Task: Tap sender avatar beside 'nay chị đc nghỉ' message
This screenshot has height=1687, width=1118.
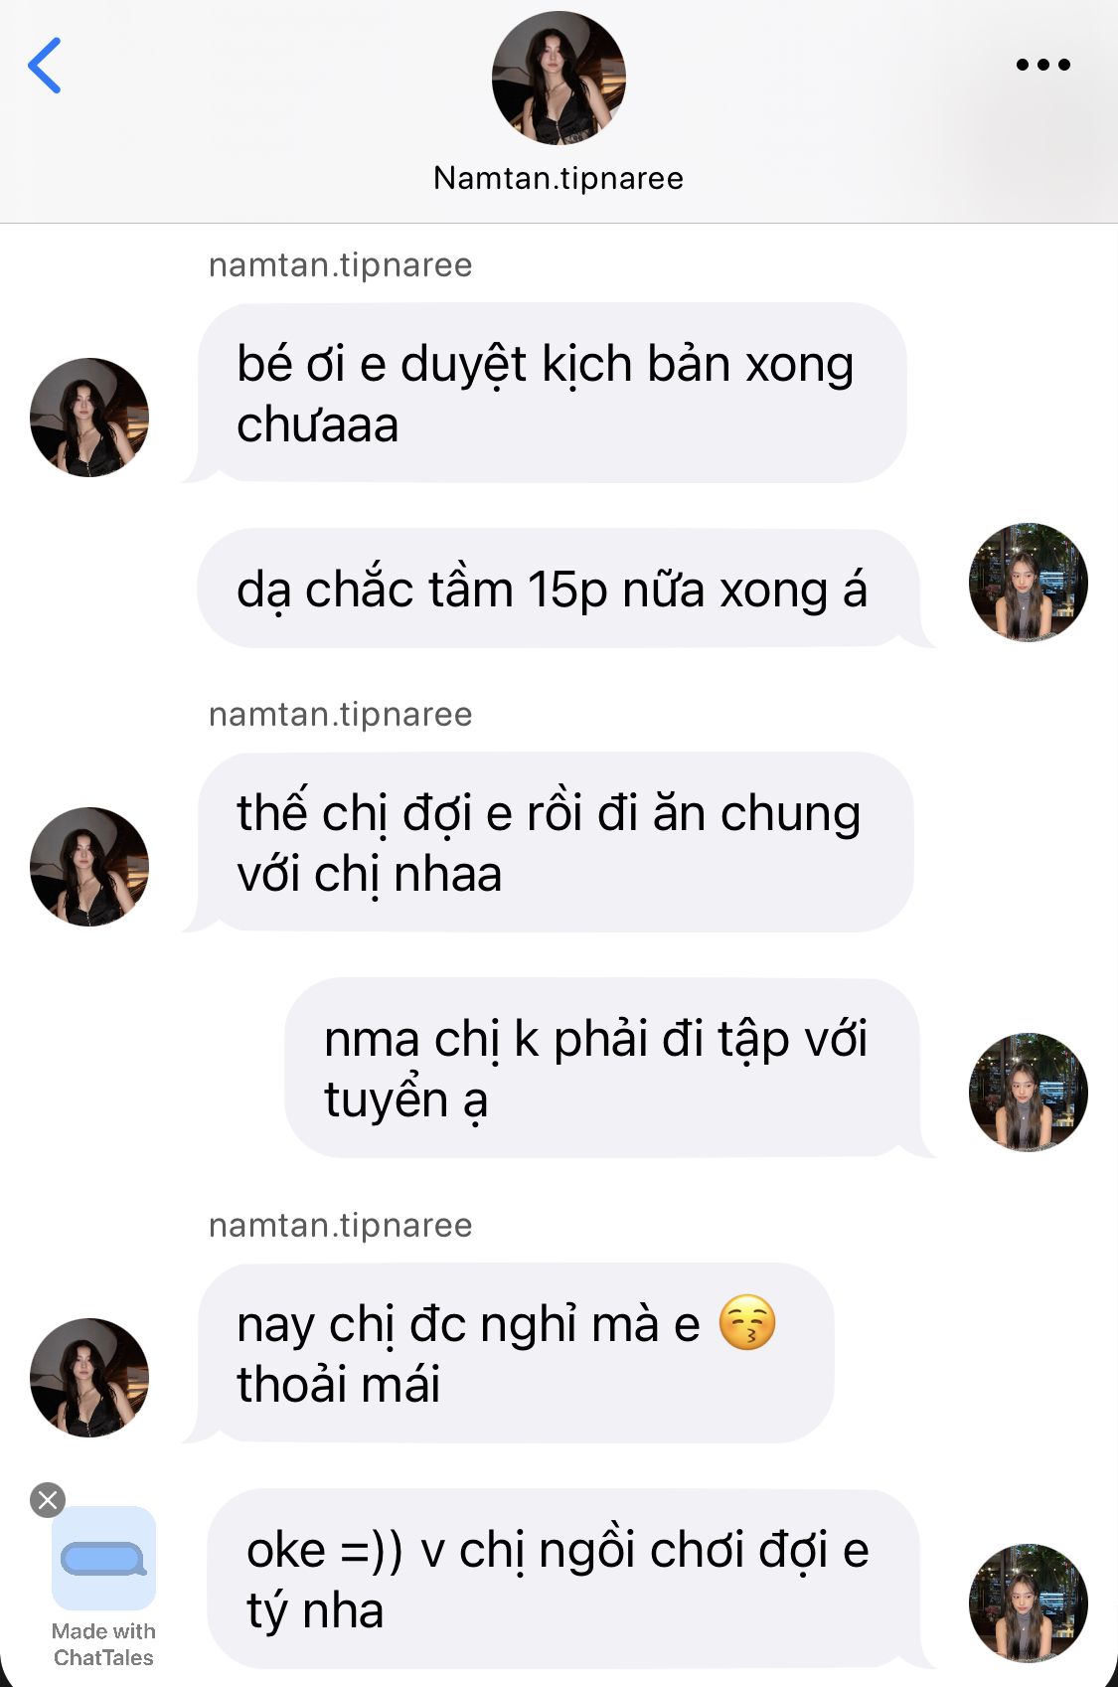Action: point(89,1378)
